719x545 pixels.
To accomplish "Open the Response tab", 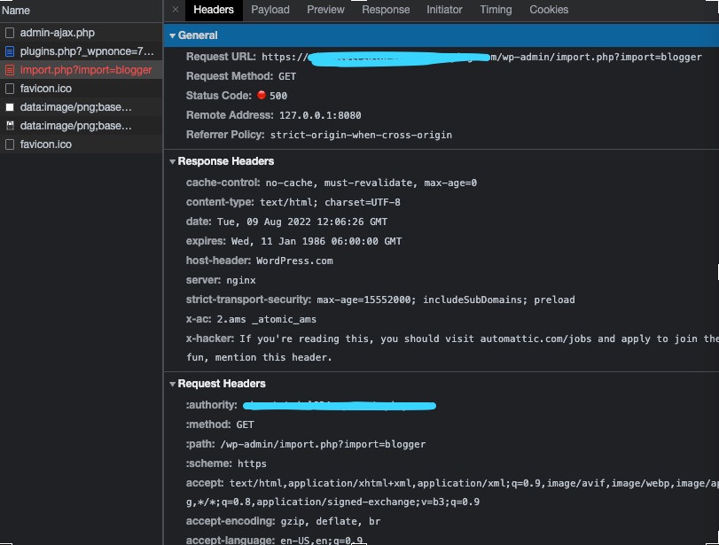I will [x=386, y=10].
